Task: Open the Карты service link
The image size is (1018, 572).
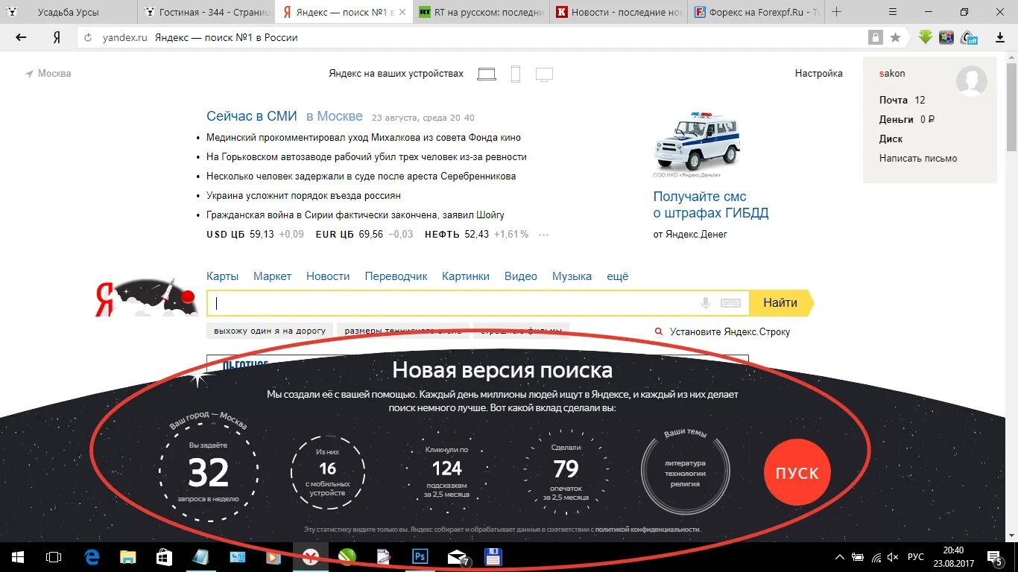Action: tap(222, 276)
